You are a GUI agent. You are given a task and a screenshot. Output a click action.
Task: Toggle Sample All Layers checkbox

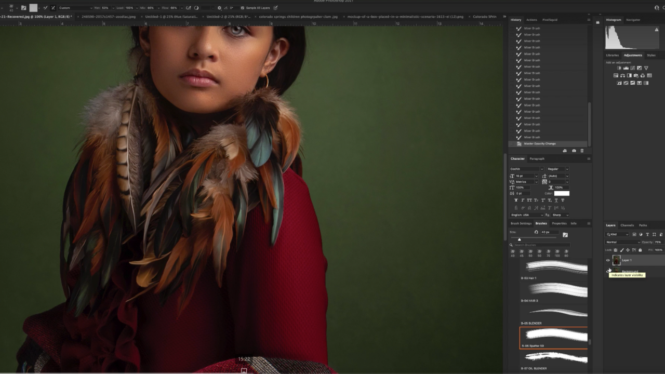point(242,8)
